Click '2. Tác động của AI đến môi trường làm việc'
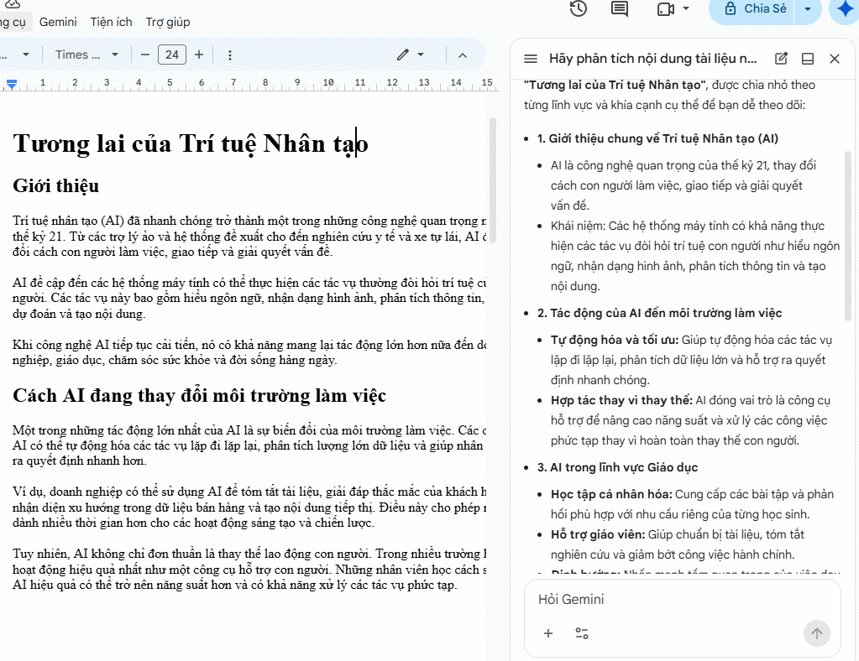Screen dimensions: 859x661 tap(660, 313)
